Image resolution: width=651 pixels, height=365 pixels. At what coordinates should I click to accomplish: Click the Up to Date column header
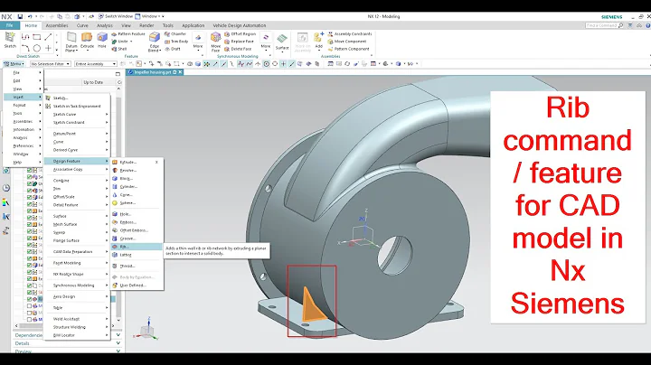93,82
